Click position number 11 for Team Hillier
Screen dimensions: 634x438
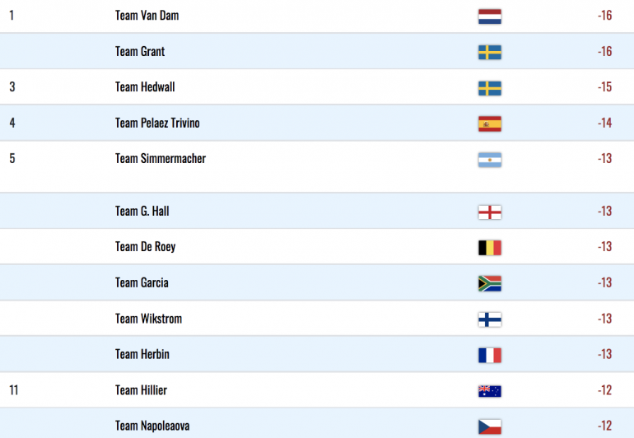pos(14,390)
